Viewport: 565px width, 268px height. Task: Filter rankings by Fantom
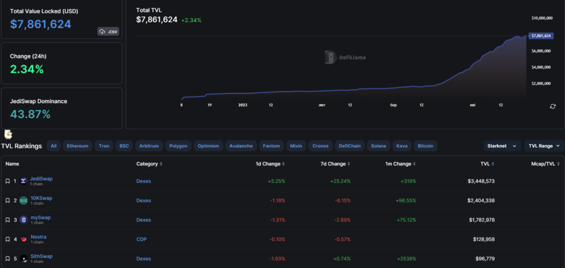[271, 146]
